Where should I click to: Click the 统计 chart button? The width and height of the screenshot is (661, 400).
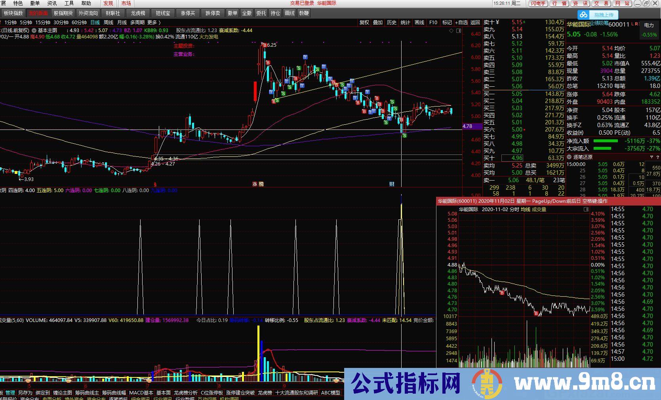point(406,23)
